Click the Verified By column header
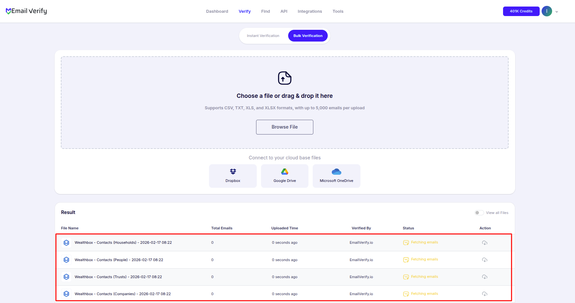 coord(361,228)
